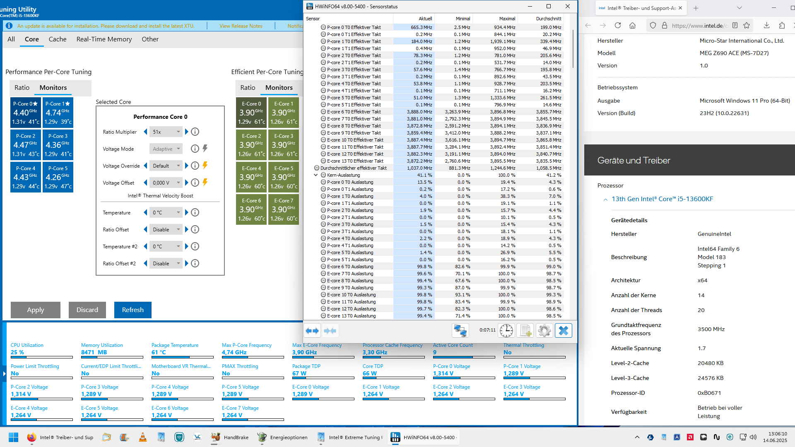
Task: Click HWiNFO network remote monitoring icon
Action: (x=460, y=331)
